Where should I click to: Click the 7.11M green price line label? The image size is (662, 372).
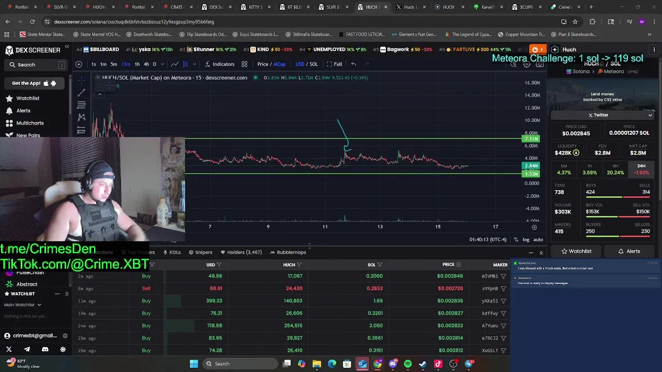531,139
